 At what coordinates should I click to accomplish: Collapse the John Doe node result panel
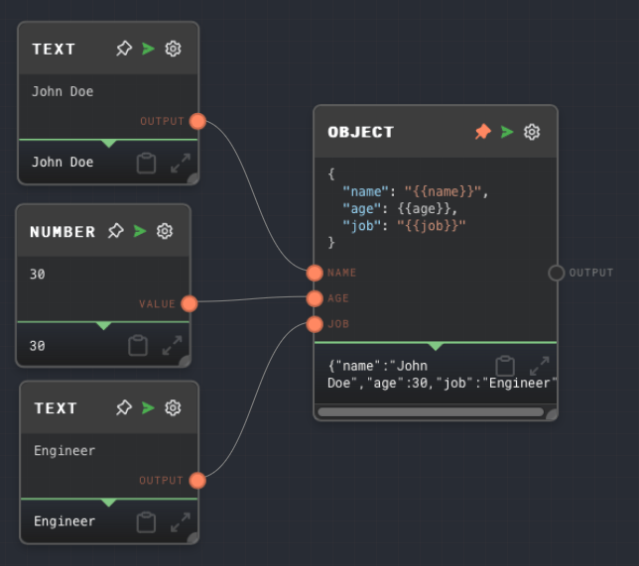(x=109, y=144)
